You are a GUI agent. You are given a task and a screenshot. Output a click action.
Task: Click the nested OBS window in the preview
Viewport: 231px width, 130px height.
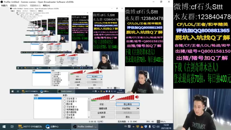(x=67, y=50)
